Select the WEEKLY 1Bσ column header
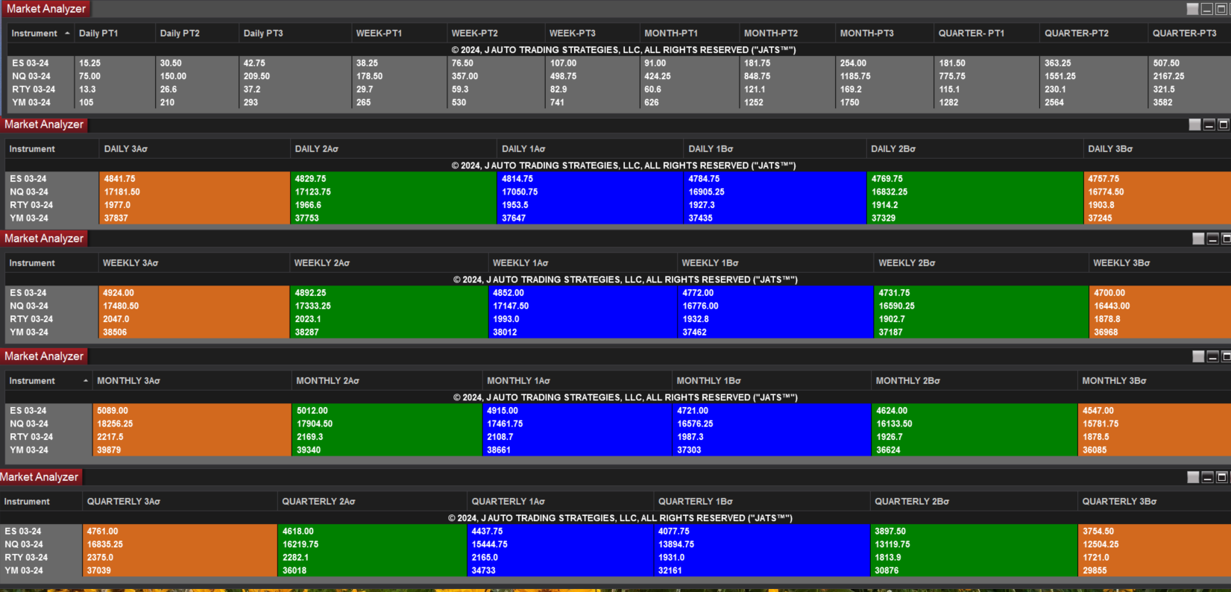This screenshot has height=592, width=1231. tap(775, 263)
